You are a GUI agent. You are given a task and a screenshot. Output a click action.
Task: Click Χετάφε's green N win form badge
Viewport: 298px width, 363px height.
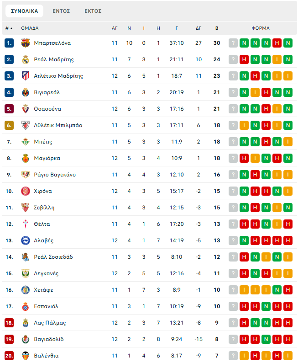[277, 289]
